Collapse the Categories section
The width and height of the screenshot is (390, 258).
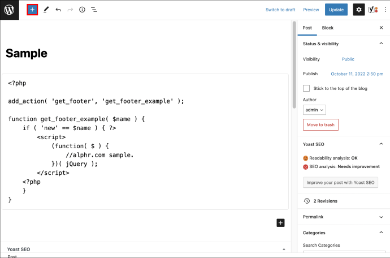tap(381, 233)
